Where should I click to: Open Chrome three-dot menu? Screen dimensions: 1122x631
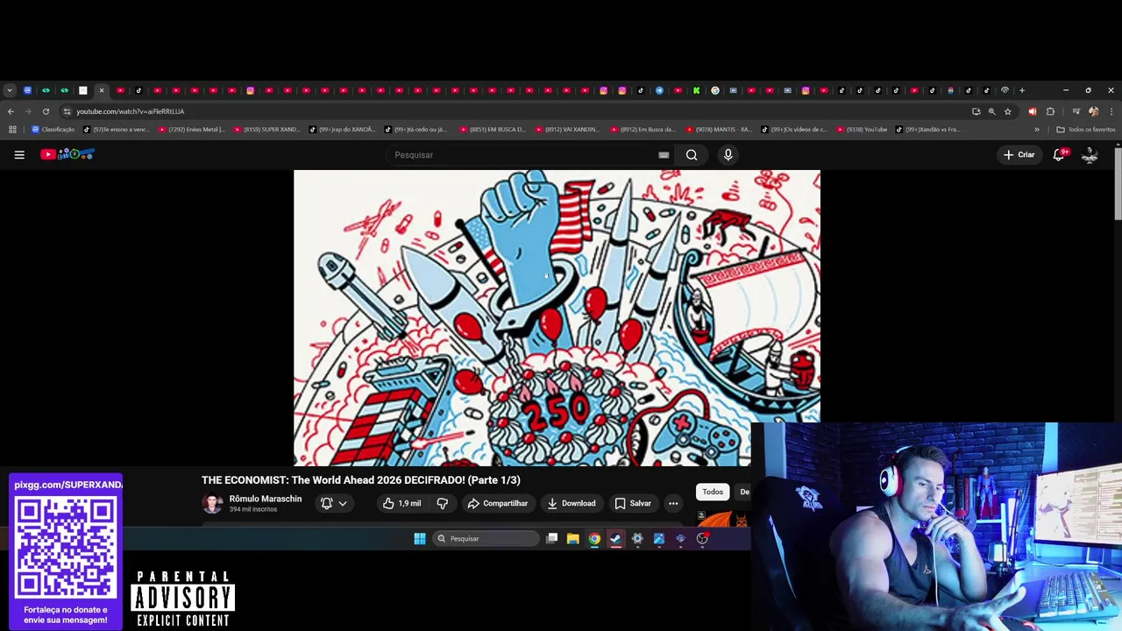(1111, 111)
